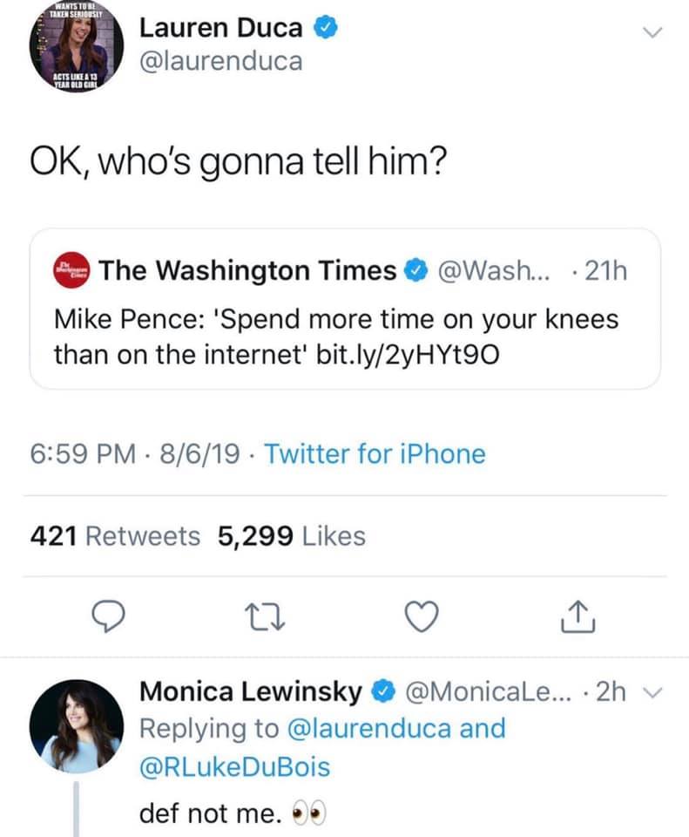
Task: Click The Washington Times verified badge
Action: pyautogui.click(x=415, y=271)
